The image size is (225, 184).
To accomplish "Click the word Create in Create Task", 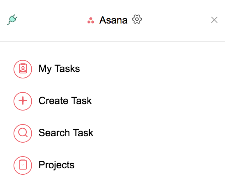I will [x=53, y=101].
